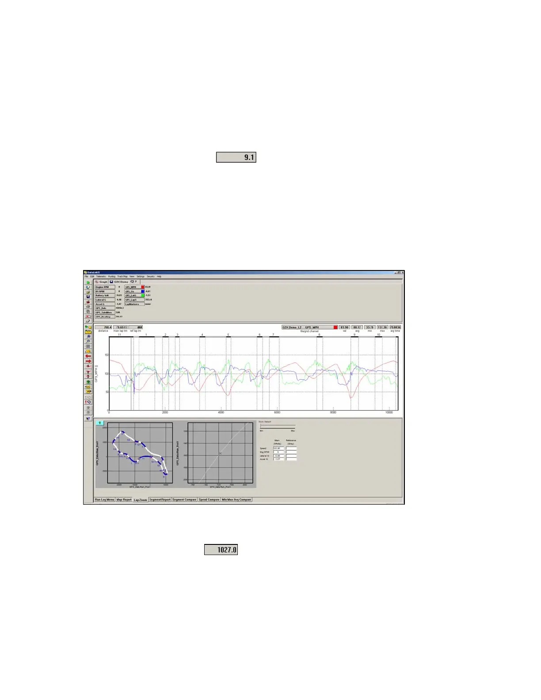The width and height of the screenshot is (541, 700).
Task: Open the Min Max Avg Compare tab
Action: click(x=236, y=499)
